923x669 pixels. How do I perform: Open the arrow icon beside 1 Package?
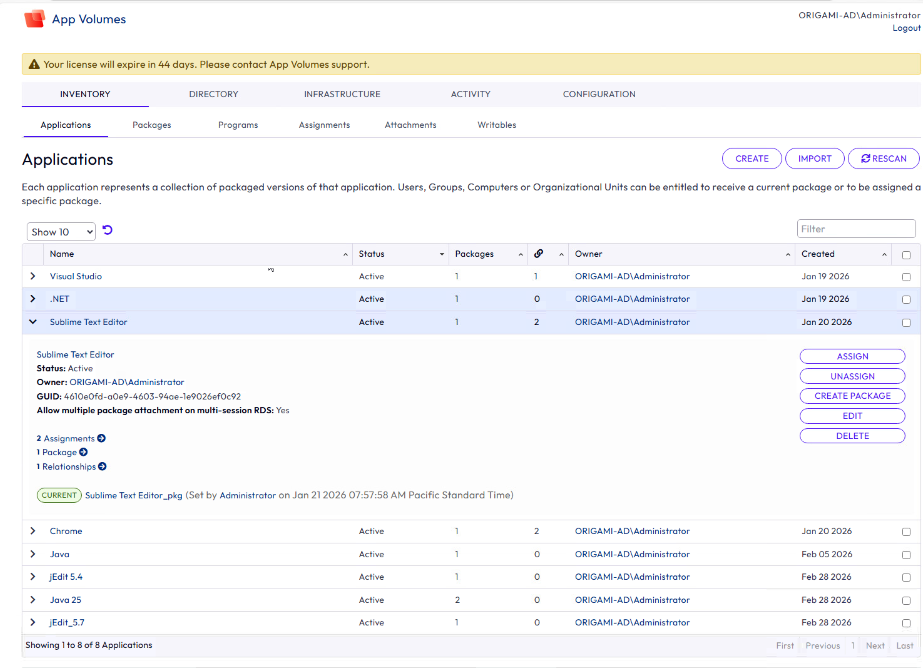pyautogui.click(x=83, y=452)
